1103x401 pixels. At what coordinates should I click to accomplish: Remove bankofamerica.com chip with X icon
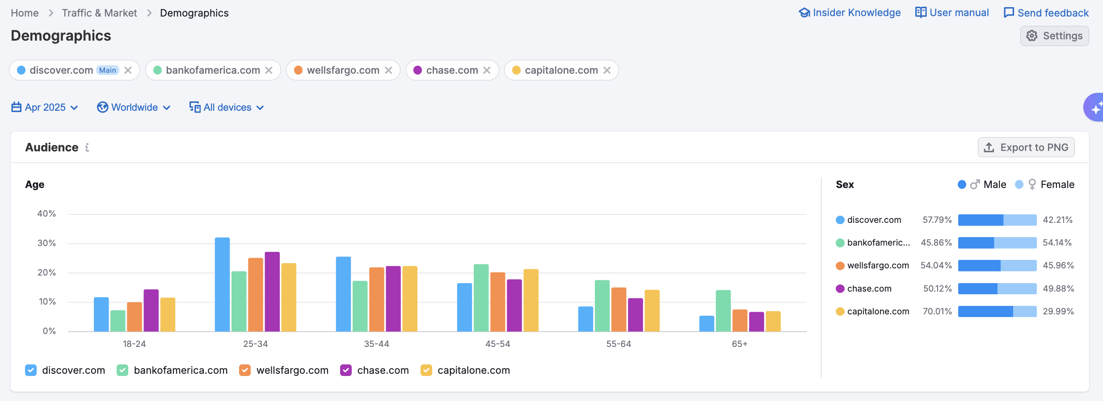pos(269,70)
